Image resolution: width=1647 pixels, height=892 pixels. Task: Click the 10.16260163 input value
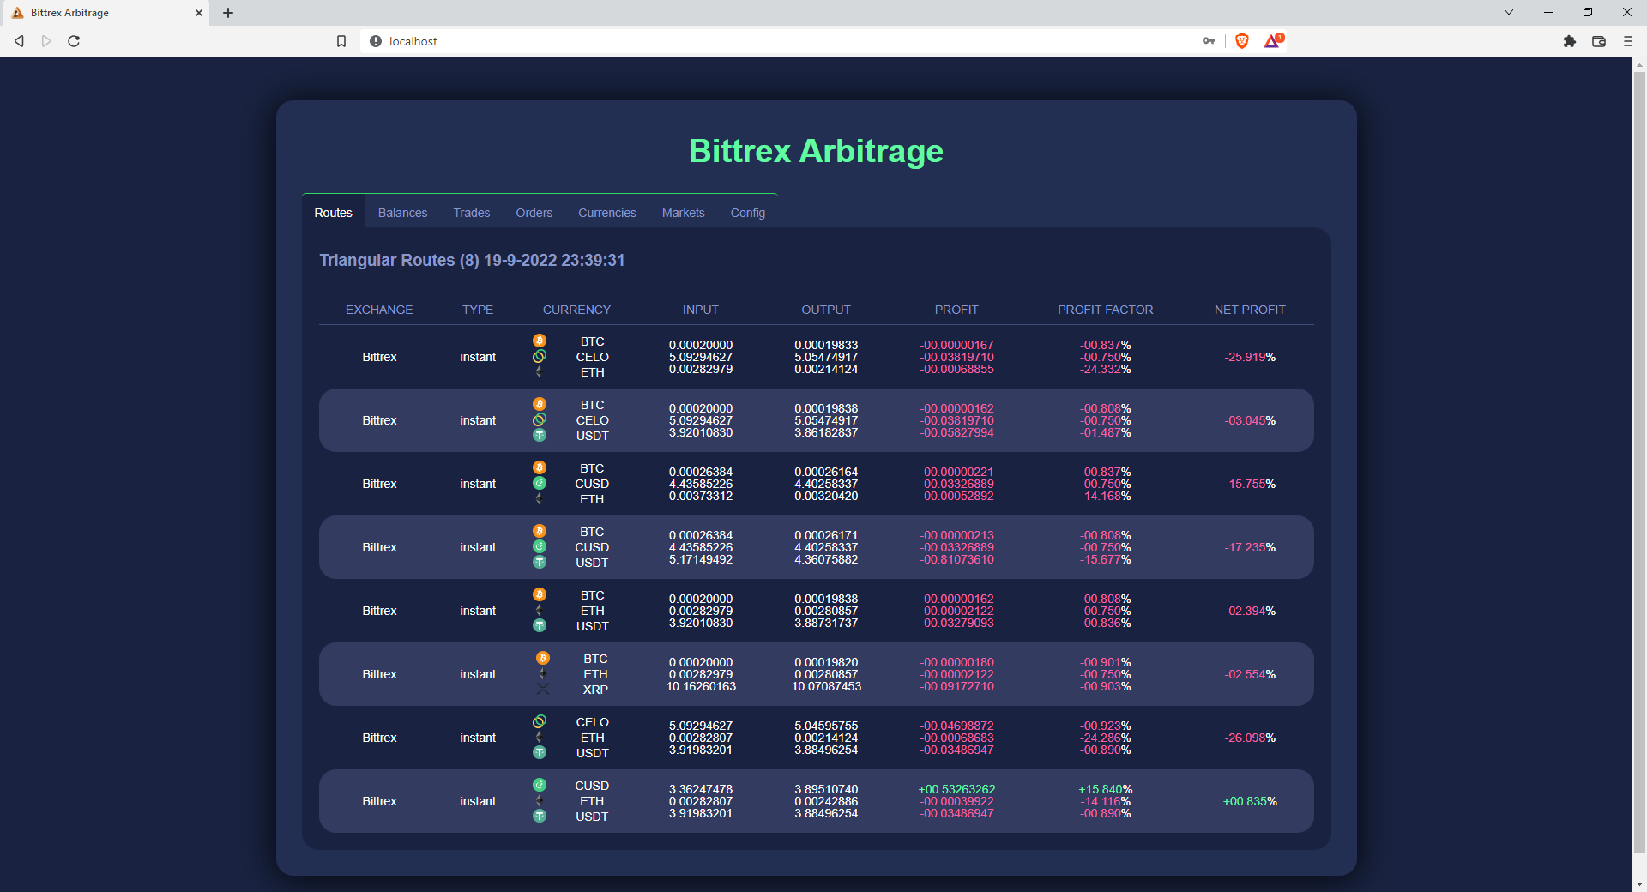(701, 686)
